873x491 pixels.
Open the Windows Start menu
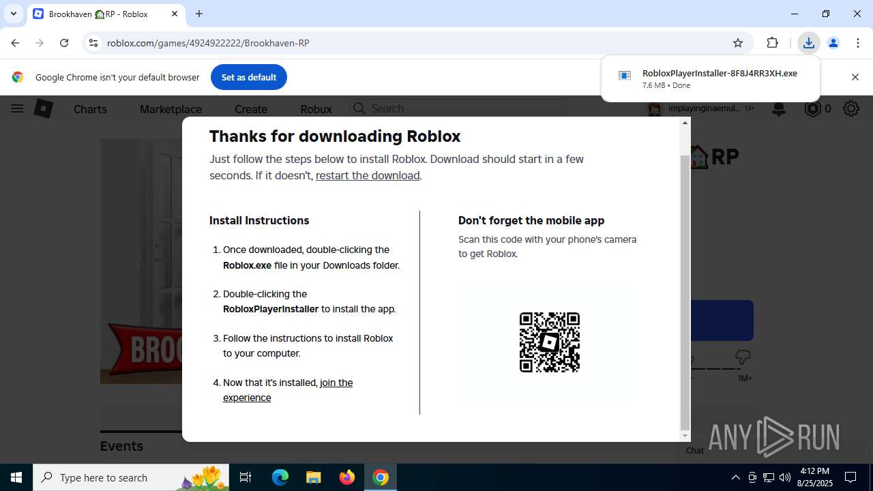click(16, 477)
